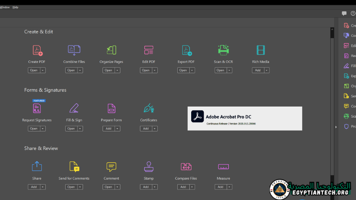Expand the dropdown arrow under Scan & OCR

point(230,70)
